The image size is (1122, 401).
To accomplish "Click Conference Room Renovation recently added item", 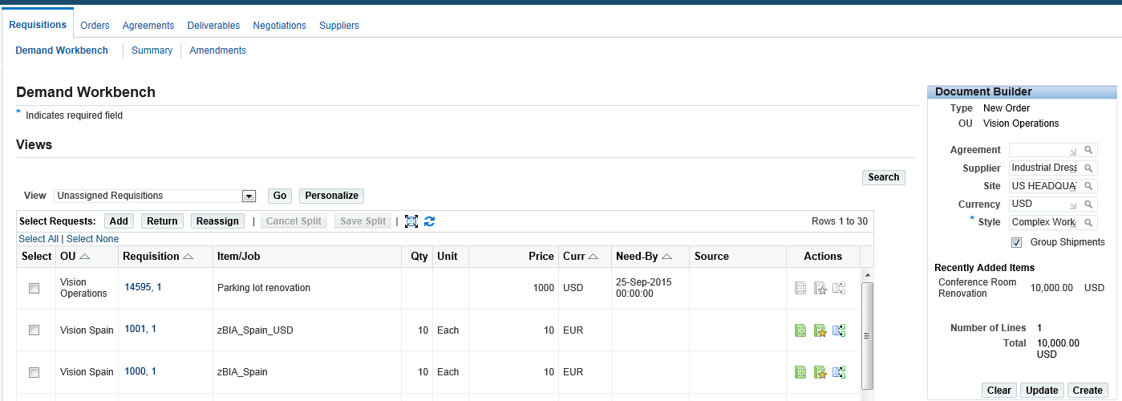I will pos(978,288).
